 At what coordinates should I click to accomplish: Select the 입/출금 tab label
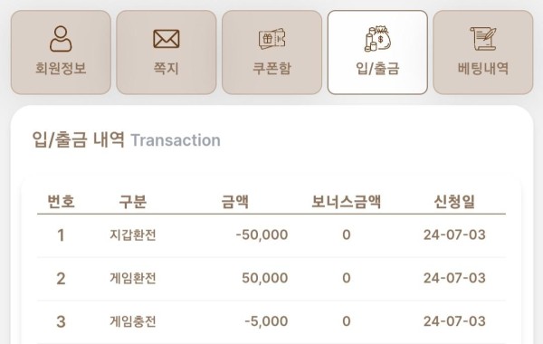click(377, 68)
